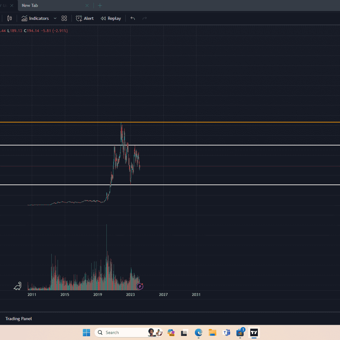Click the 2019 time axis label
The height and width of the screenshot is (340, 340).
[98, 294]
